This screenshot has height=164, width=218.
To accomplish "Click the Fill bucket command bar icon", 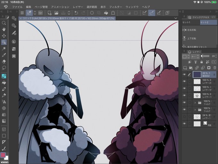I will click(x=106, y=13).
